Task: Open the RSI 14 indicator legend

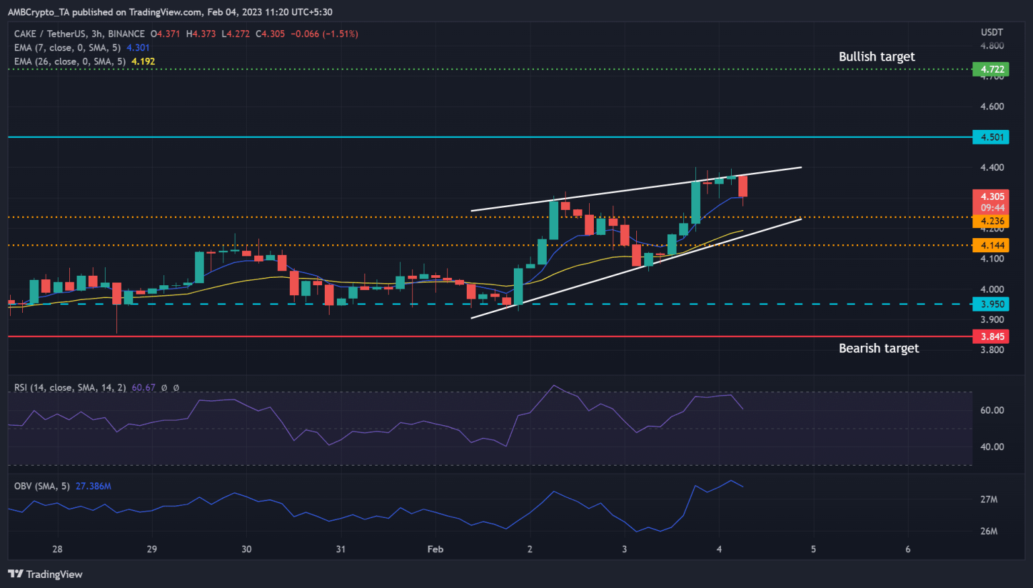Action: pos(70,388)
